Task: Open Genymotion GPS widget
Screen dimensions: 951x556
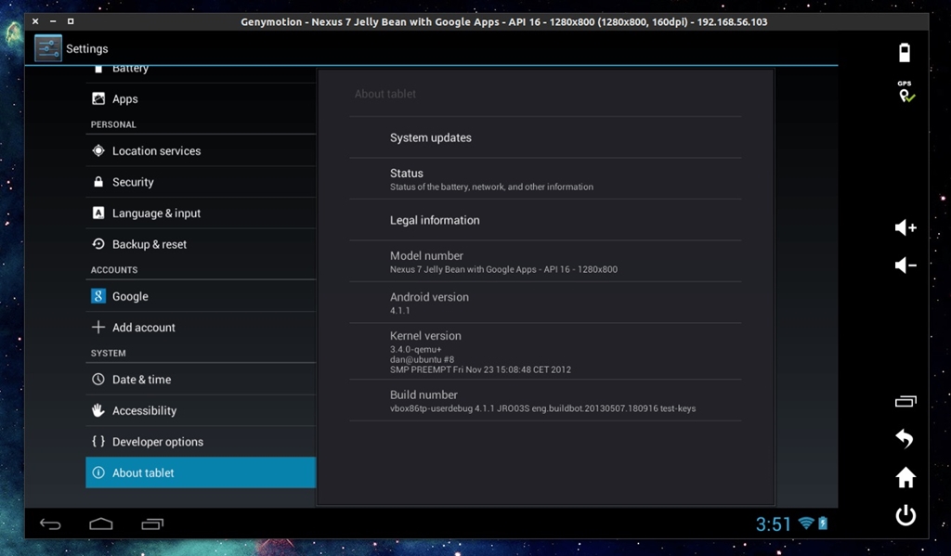Action: (x=905, y=92)
